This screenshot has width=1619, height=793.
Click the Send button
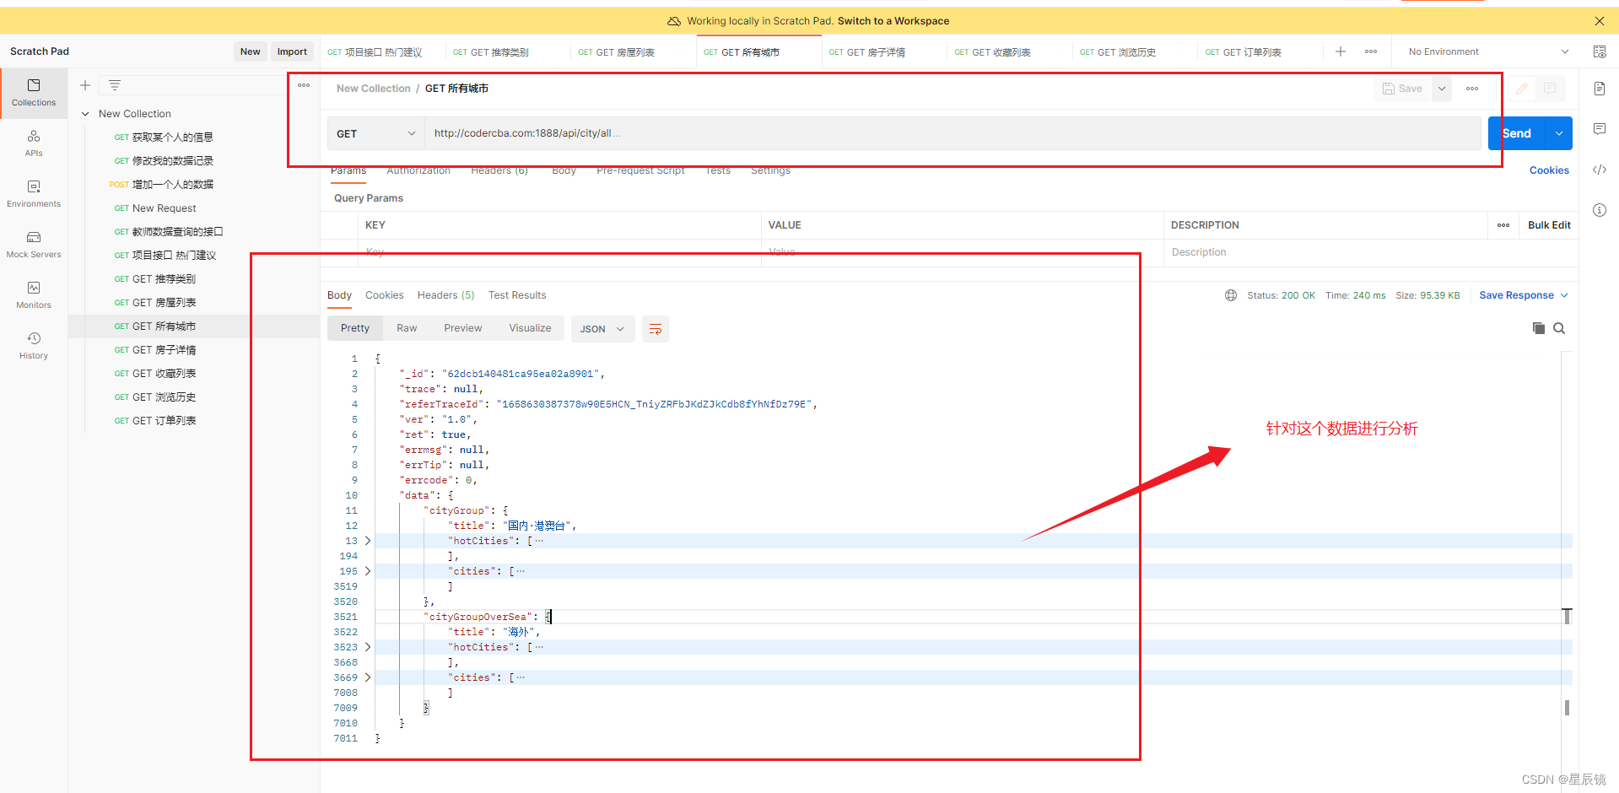[x=1517, y=133]
